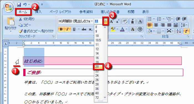Apply font color
The image size is (194, 104).
122,29
